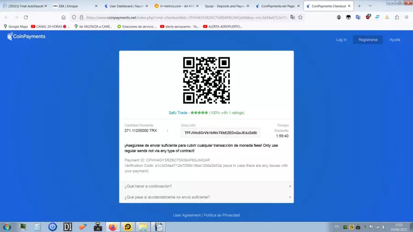The height and width of the screenshot is (232, 413).
Task: Open a new browser tab
Action: pos(359,6)
